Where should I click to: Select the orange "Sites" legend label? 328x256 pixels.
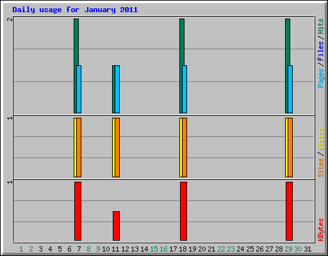click(320, 168)
